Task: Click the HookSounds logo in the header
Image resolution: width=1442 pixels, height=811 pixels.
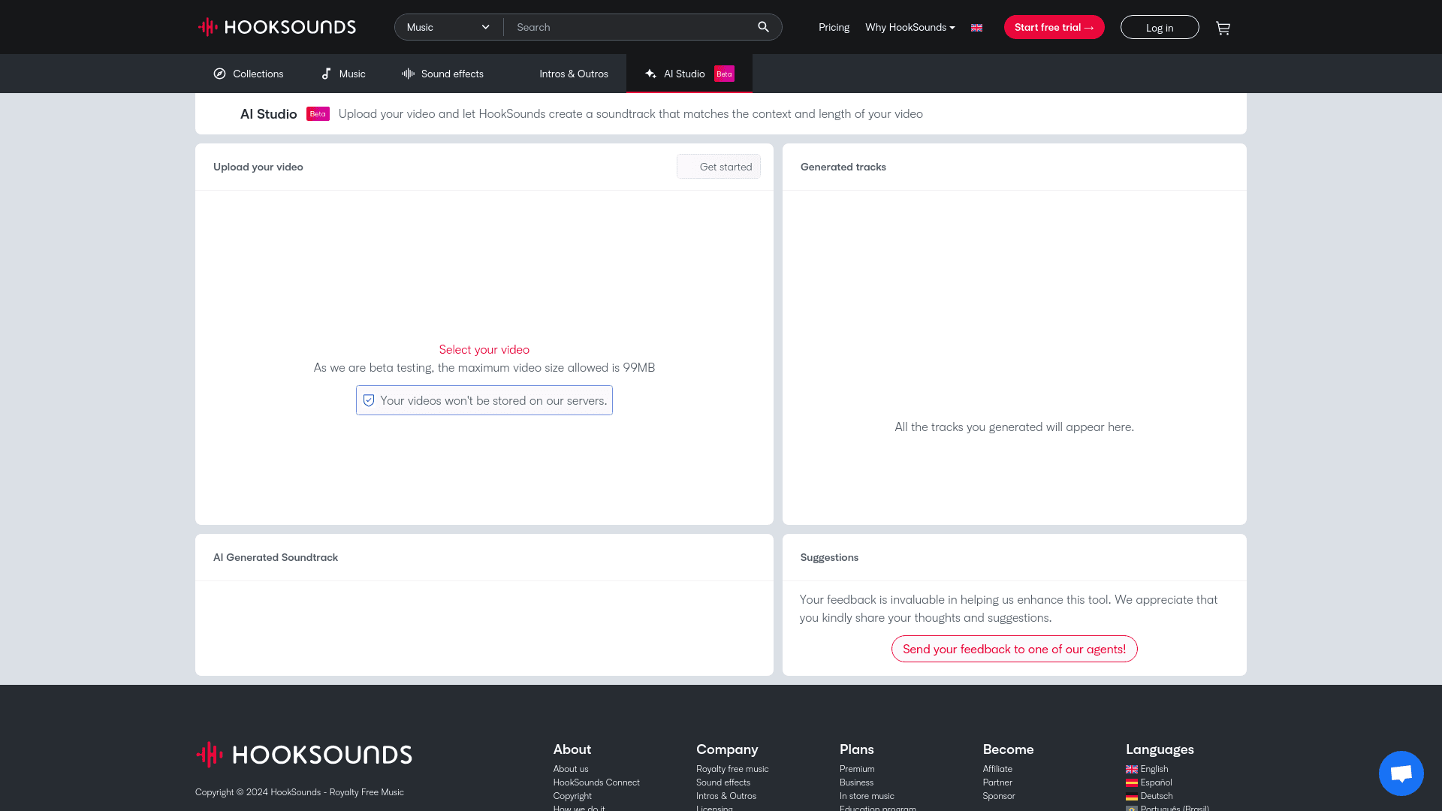Action: pos(276,26)
